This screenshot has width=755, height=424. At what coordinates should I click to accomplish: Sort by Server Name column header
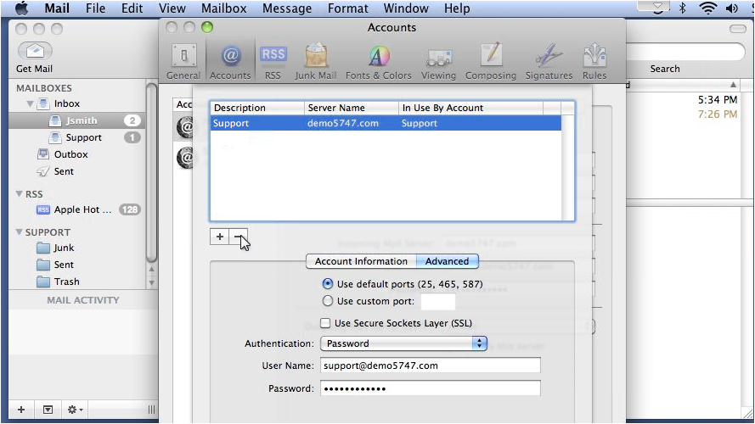click(352, 108)
